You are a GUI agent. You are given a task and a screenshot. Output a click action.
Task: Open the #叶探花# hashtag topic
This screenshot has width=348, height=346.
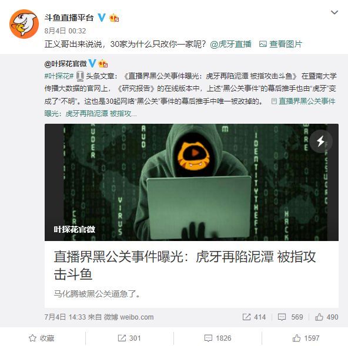click(x=59, y=76)
